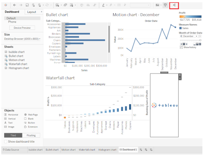Switch to the Layout tab
The width and height of the screenshot is (203, 159).
tap(32, 12)
